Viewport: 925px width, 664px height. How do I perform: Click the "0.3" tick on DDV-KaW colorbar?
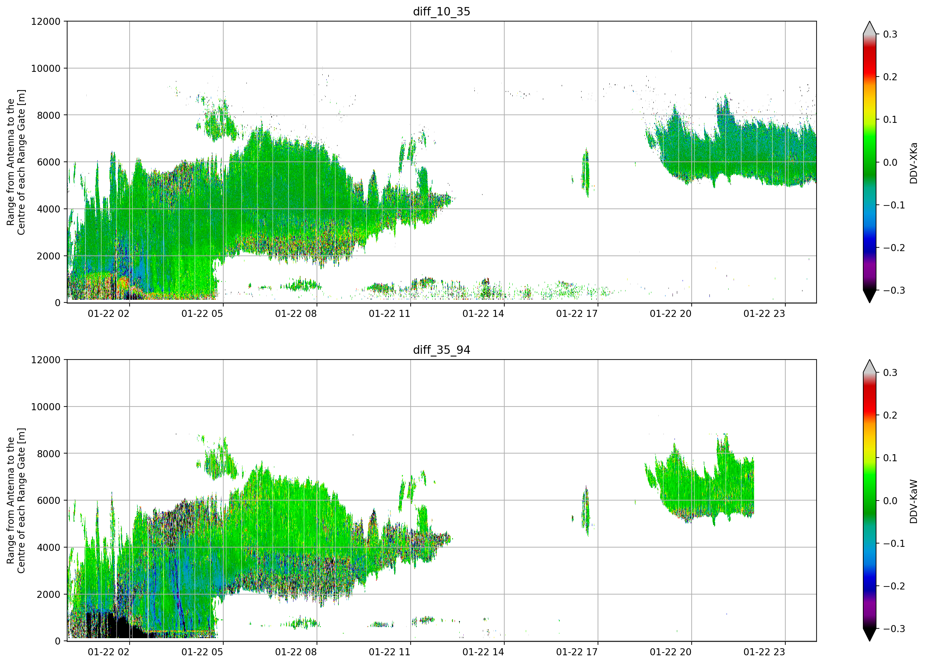point(890,373)
